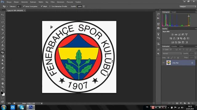Open the tool preset picker arrow

[x=7, y=6]
